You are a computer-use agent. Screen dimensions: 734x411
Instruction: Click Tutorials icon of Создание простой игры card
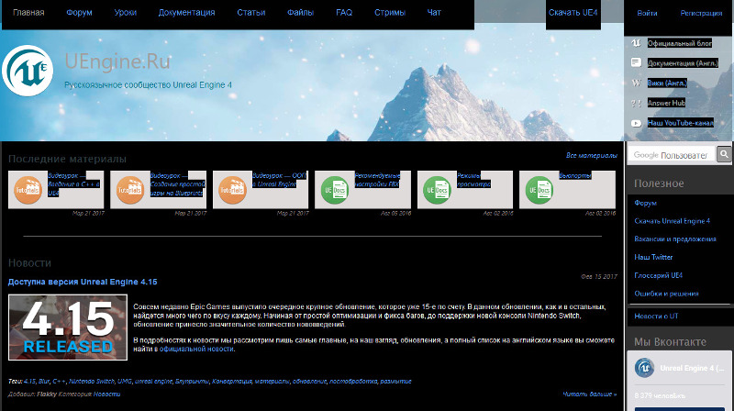click(x=130, y=190)
